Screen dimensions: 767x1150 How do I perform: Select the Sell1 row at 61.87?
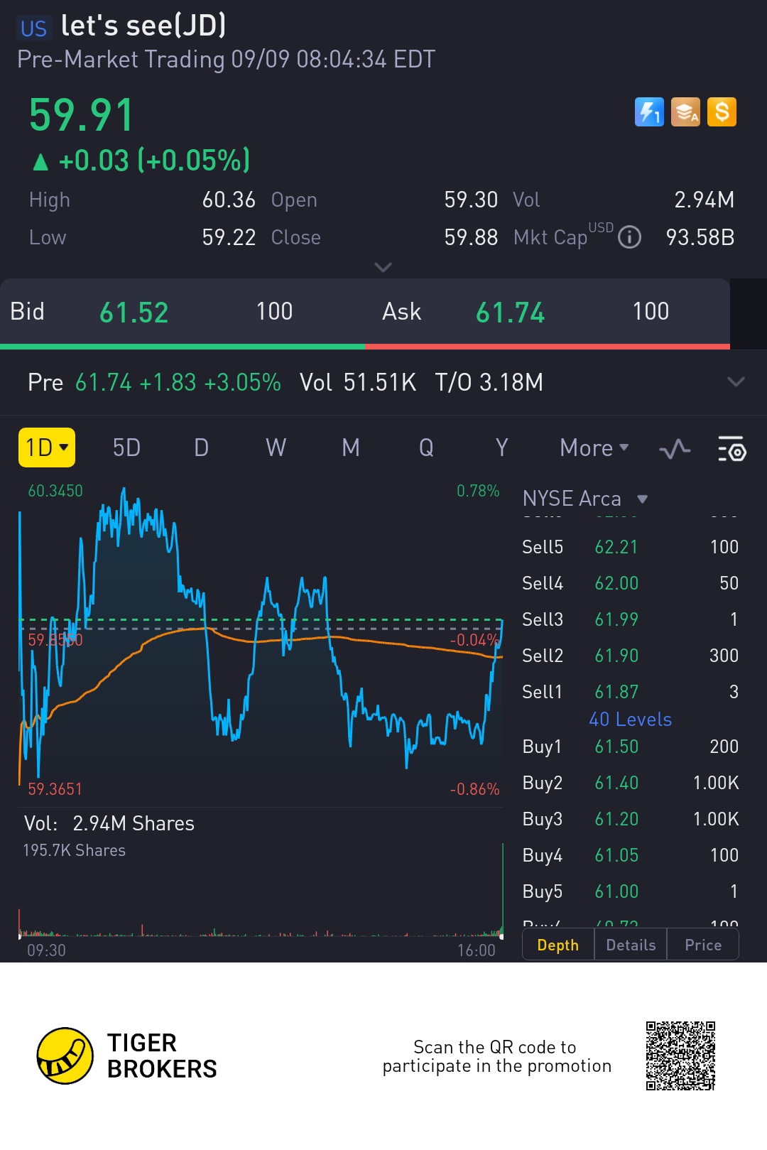point(630,692)
